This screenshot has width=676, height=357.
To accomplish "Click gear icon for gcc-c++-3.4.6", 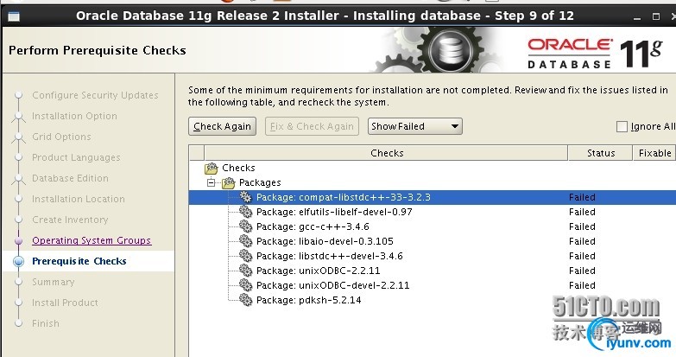I will (246, 226).
